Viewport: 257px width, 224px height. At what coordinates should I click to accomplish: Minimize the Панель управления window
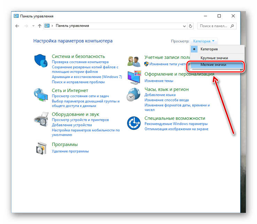205,16
